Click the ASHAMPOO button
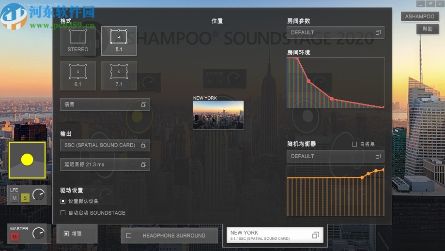This screenshot has height=251, width=445. (419, 16)
